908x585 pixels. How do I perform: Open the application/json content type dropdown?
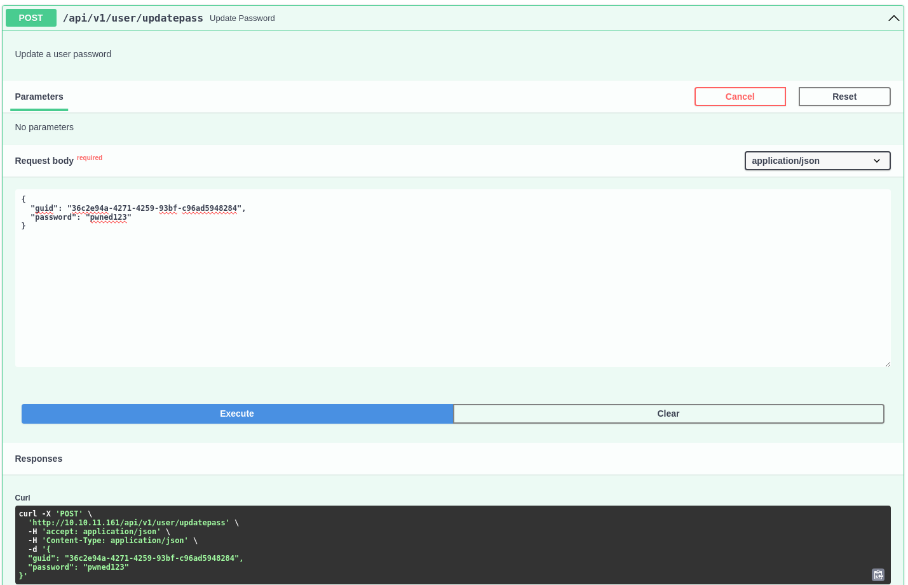(817, 161)
